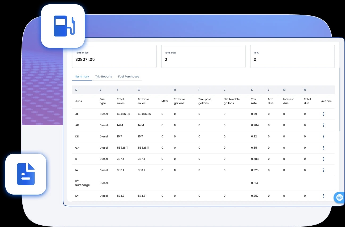Select the KY-Surcharge row
345x227 pixels.
pyautogui.click(x=82, y=183)
